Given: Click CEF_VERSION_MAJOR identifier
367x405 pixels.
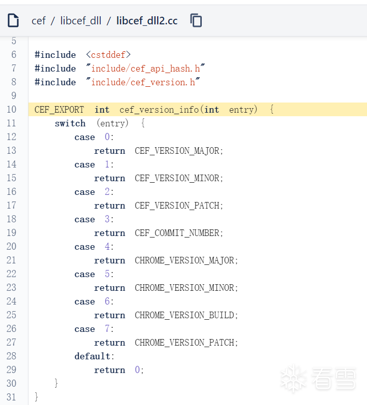Looking at the screenshot, I should [177, 151].
